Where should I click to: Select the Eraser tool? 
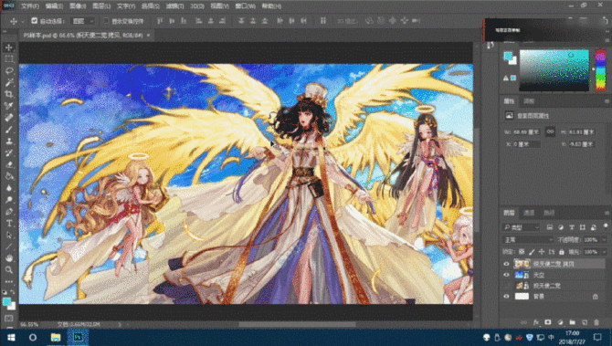(9, 164)
